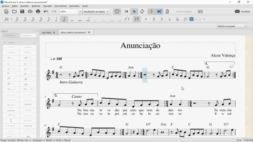Open Visualização da página view dropdown
The width and height of the screenshot is (253, 142).
tap(96, 11)
